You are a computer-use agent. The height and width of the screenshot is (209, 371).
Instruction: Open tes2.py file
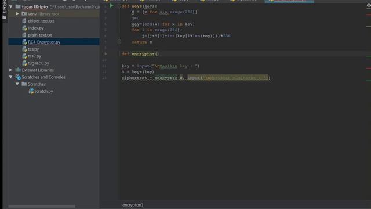[35, 56]
